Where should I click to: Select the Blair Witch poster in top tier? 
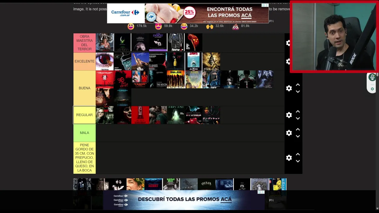click(140, 42)
